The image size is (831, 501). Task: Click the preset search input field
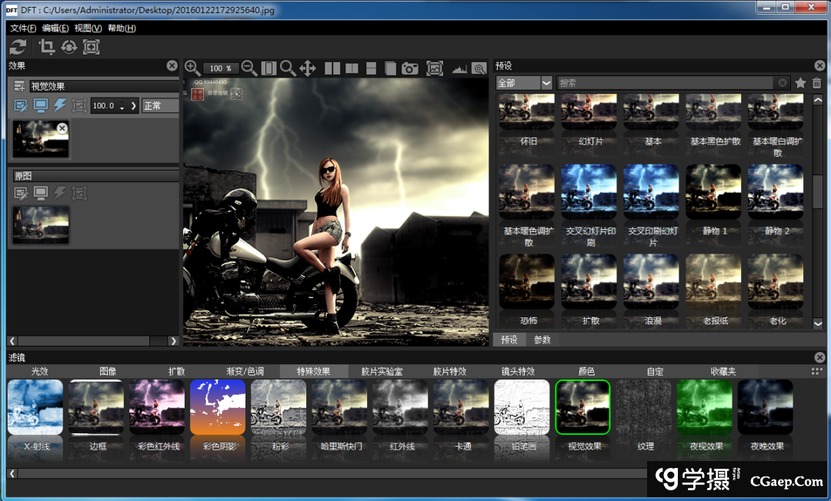pyautogui.click(x=666, y=83)
